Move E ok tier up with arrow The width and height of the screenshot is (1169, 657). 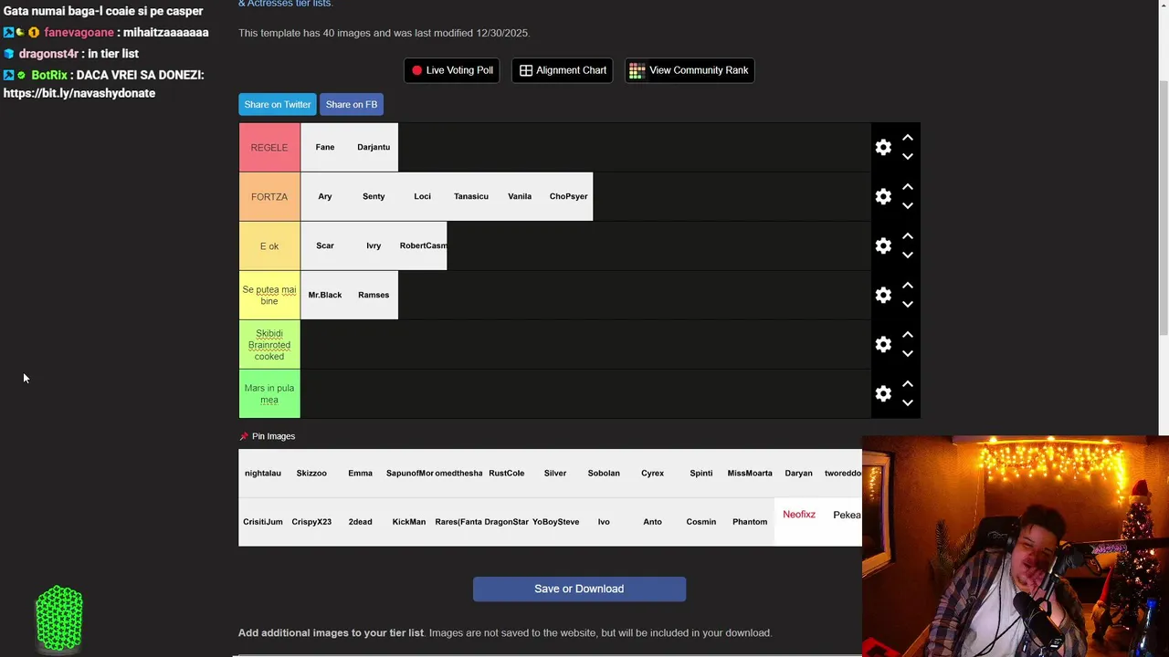click(908, 236)
